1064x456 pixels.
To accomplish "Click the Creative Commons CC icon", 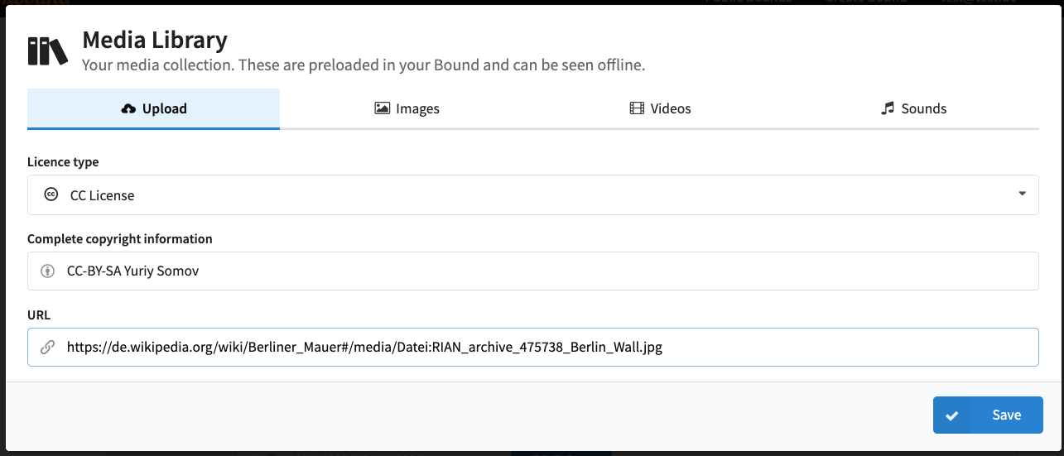I will coord(51,194).
